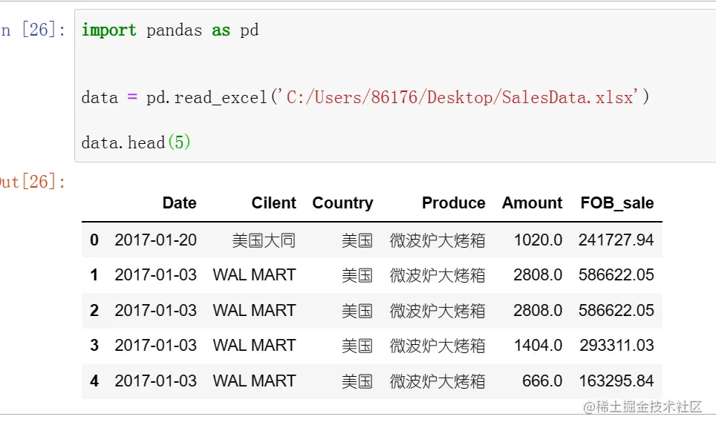
Task: Place cursor on data.head(5) line
Action: tap(136, 142)
